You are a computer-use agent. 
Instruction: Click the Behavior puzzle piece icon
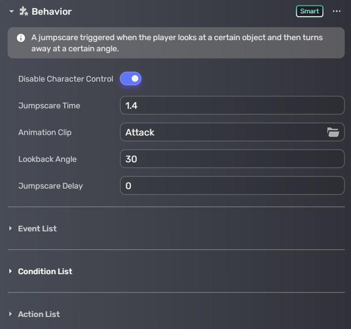(24, 12)
